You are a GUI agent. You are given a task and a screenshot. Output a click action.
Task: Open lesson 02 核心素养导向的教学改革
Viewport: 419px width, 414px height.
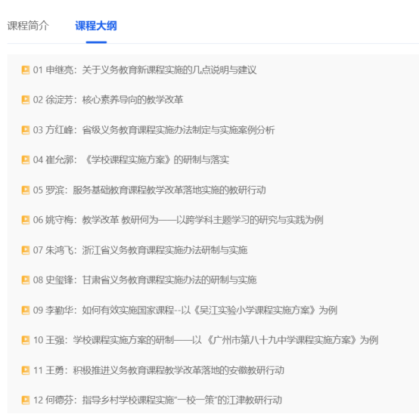[x=108, y=100]
